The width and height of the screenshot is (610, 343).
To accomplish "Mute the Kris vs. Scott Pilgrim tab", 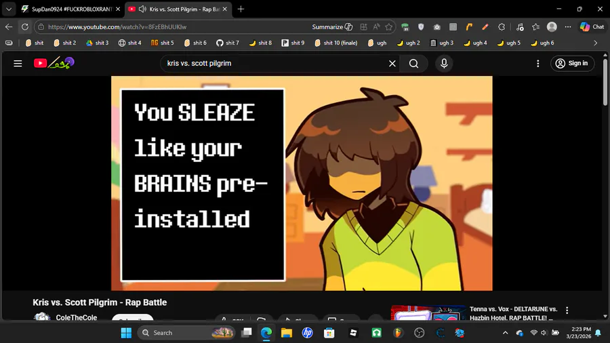I will [142, 9].
